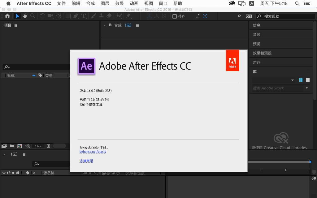Click the Interpret Footage icon in project panel
317x198 pixels.
point(4,146)
